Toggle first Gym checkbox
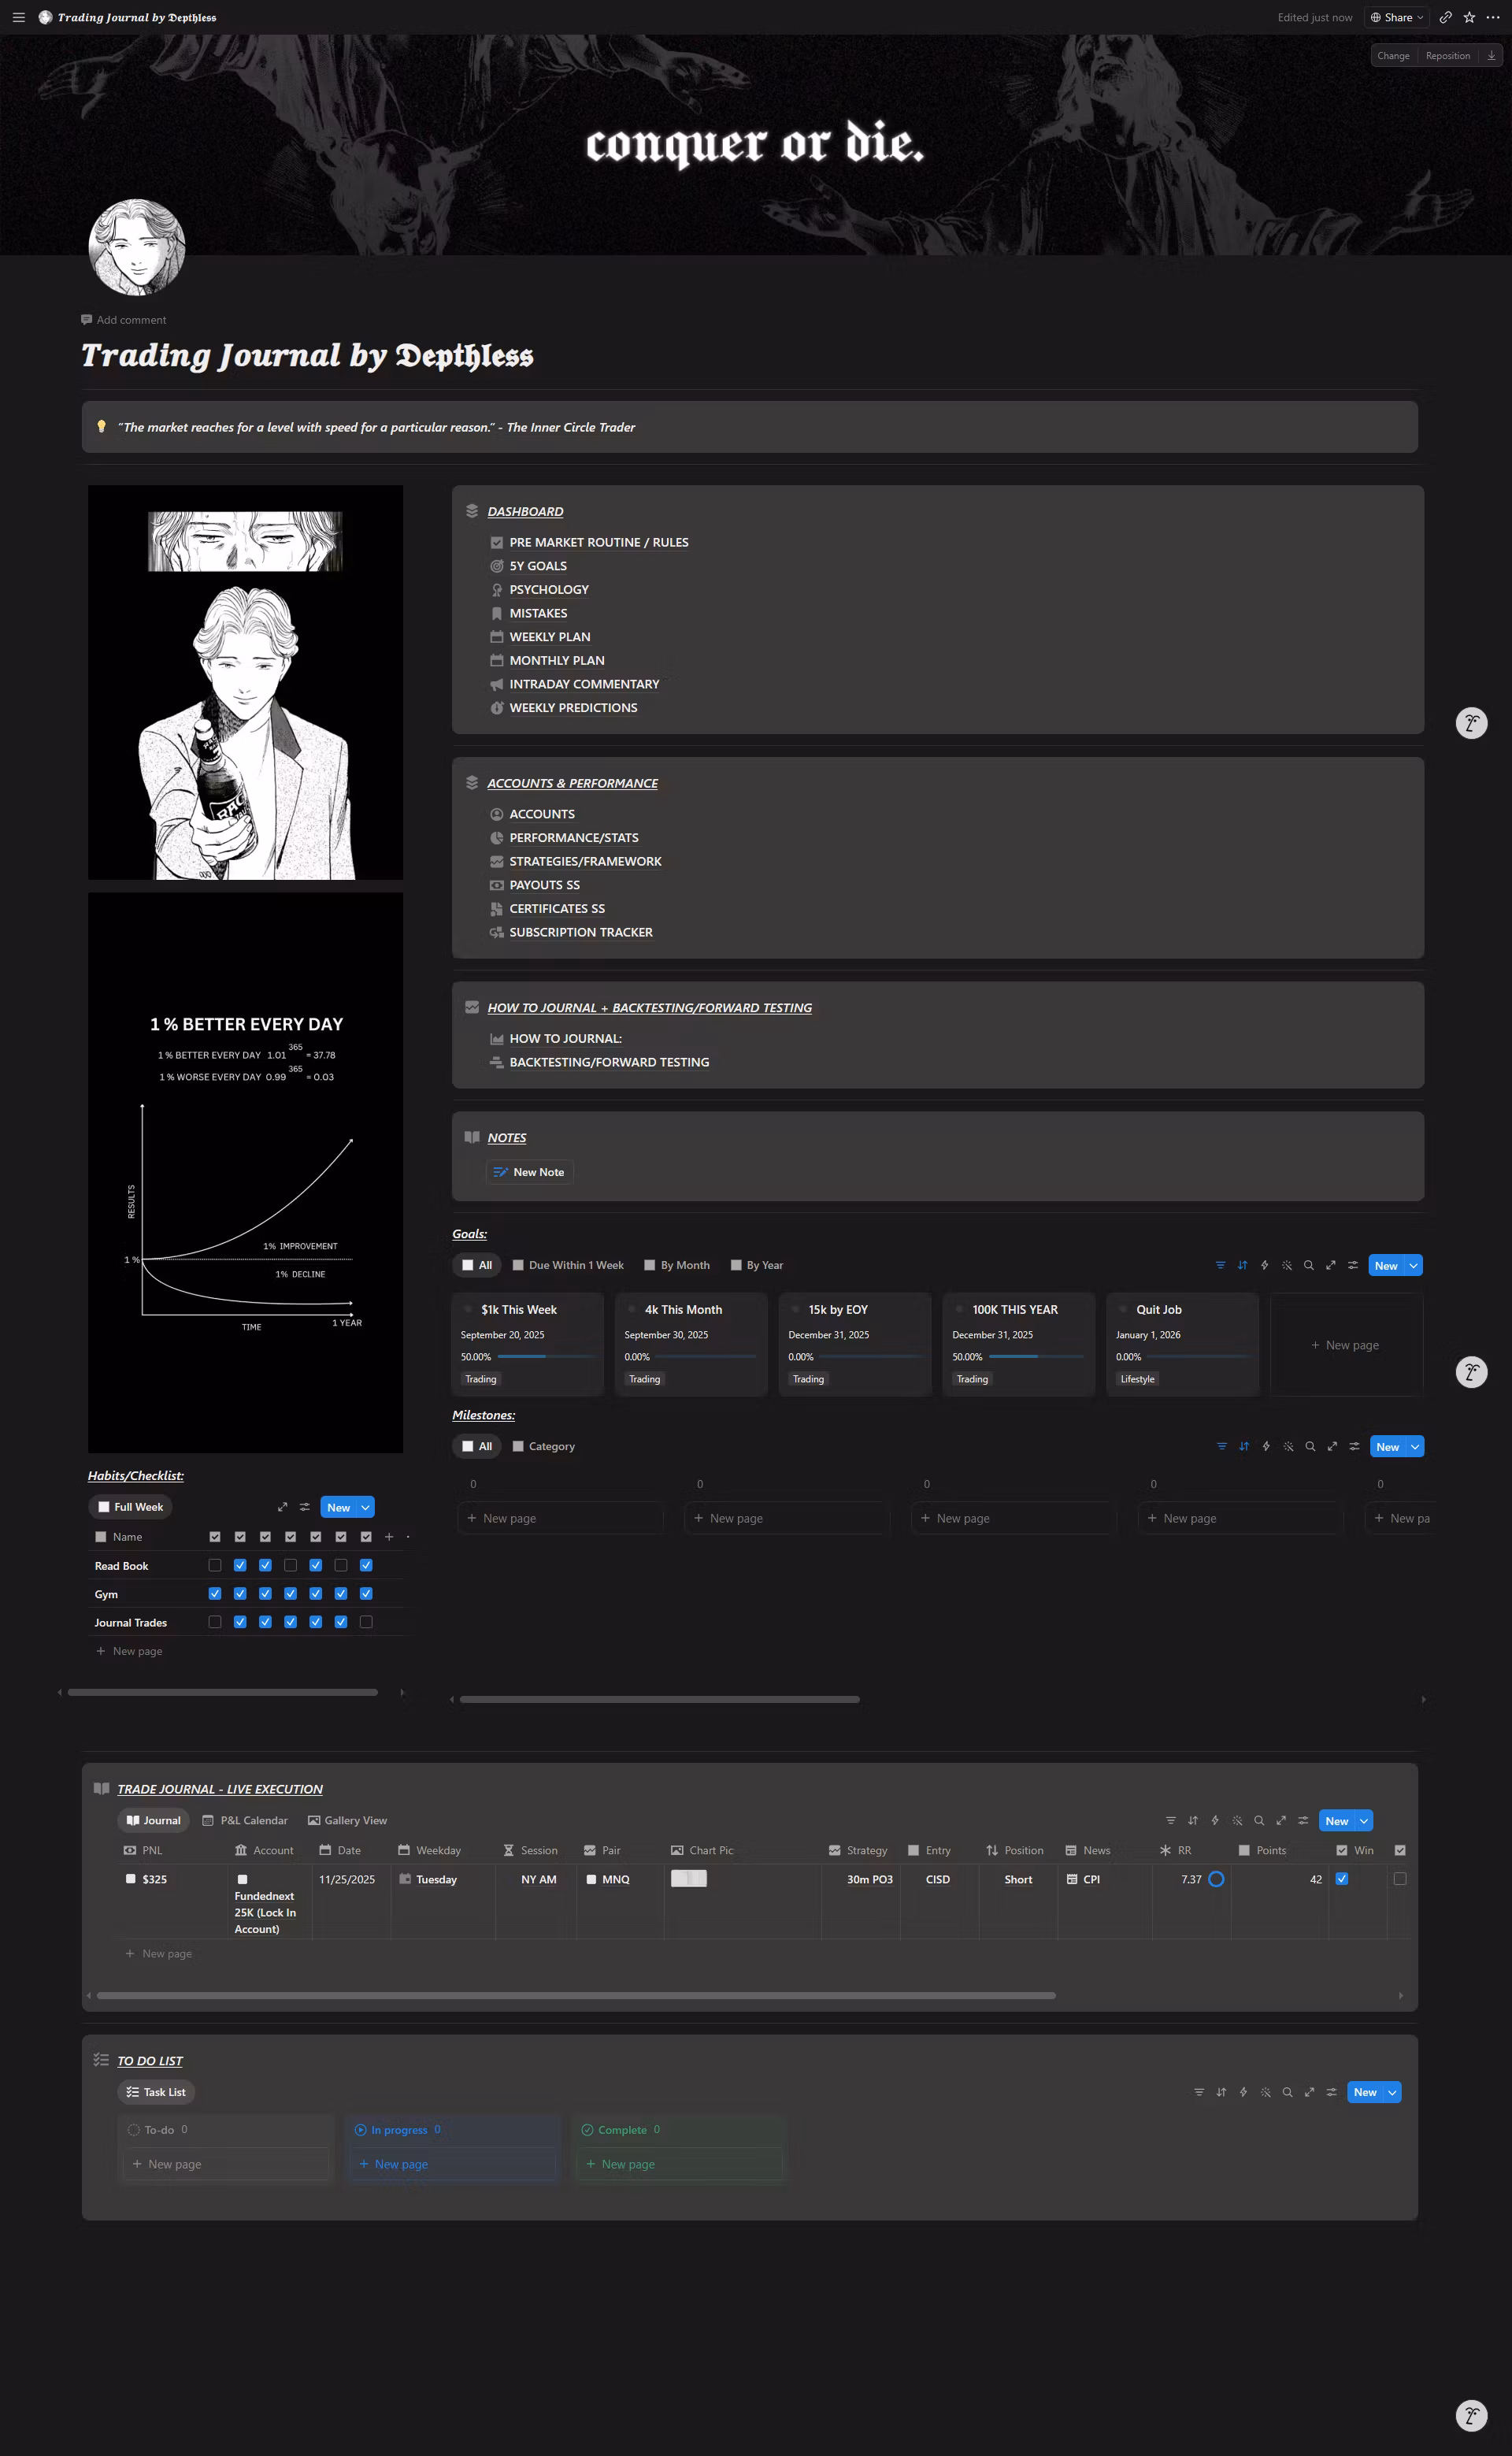The width and height of the screenshot is (1512, 2456). [214, 1593]
